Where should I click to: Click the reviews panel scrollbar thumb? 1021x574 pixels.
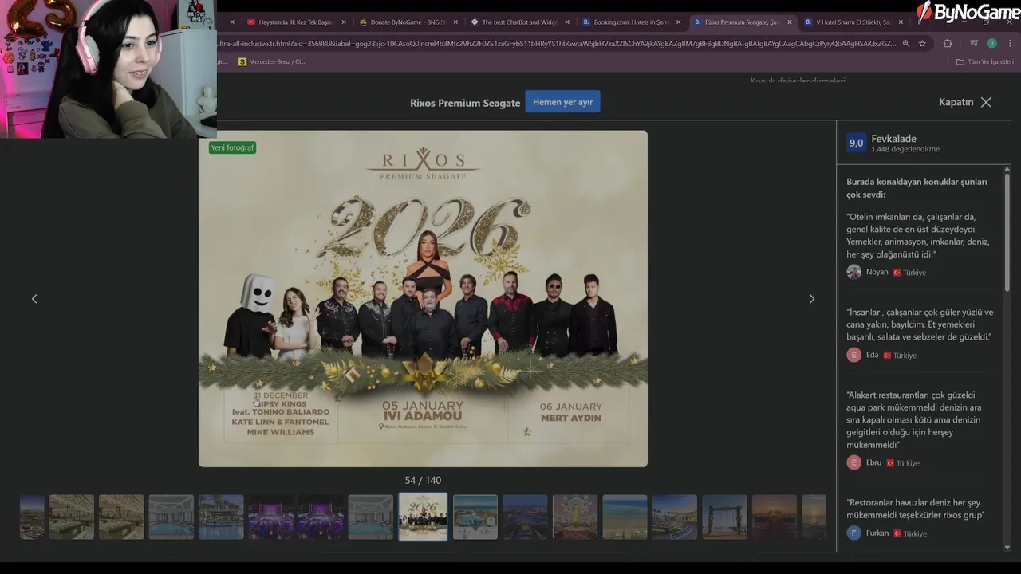[x=1007, y=231]
